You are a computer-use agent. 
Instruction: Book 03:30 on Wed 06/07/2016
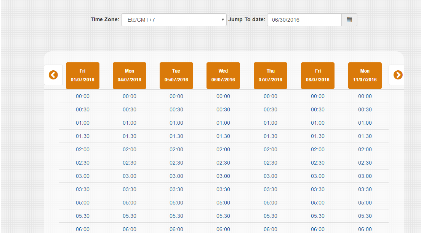pos(223,189)
